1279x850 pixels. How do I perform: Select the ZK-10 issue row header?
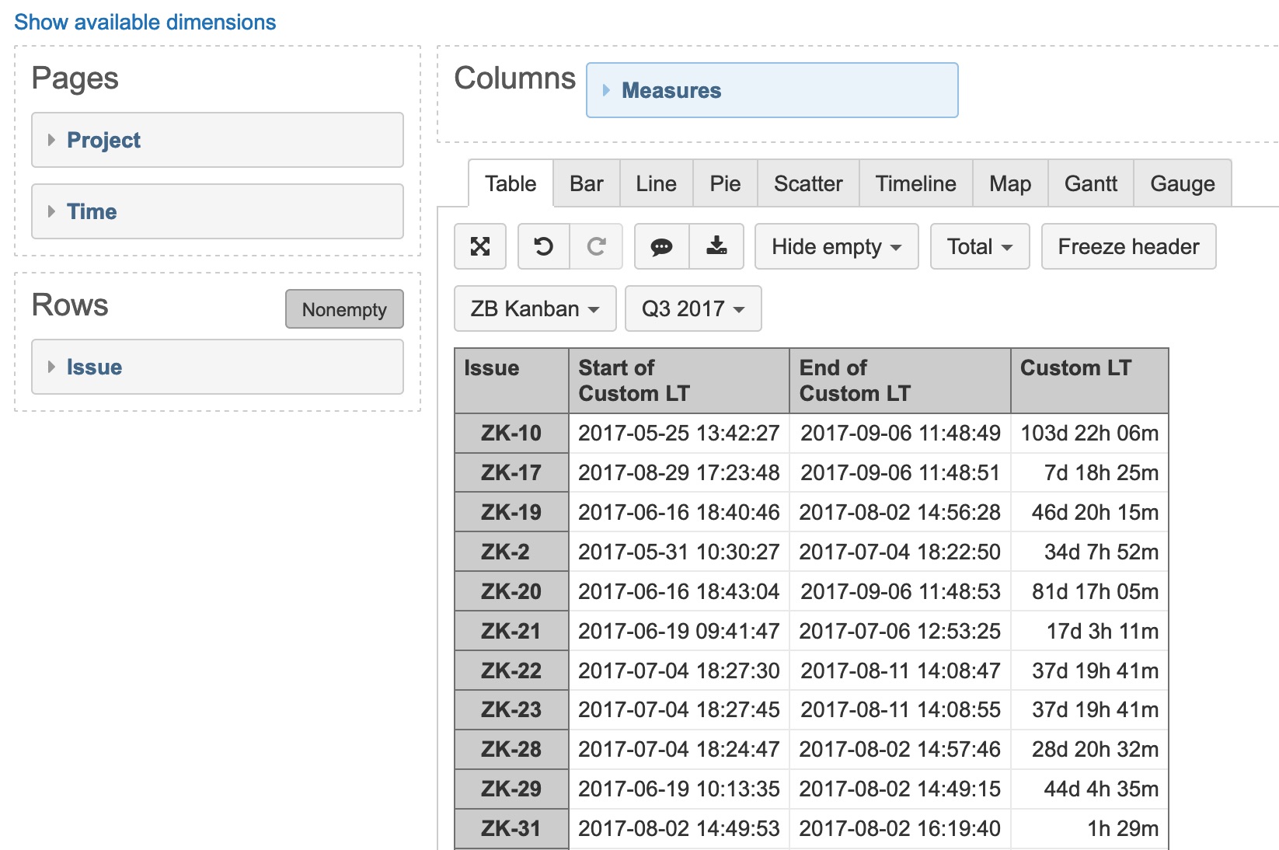click(x=511, y=433)
